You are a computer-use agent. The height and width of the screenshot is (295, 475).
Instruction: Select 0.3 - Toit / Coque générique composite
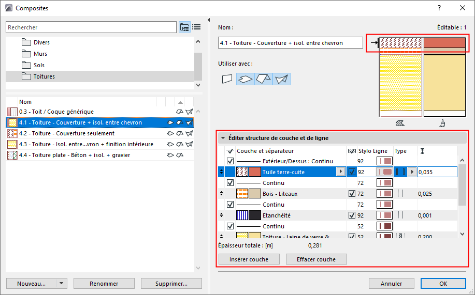click(x=99, y=112)
